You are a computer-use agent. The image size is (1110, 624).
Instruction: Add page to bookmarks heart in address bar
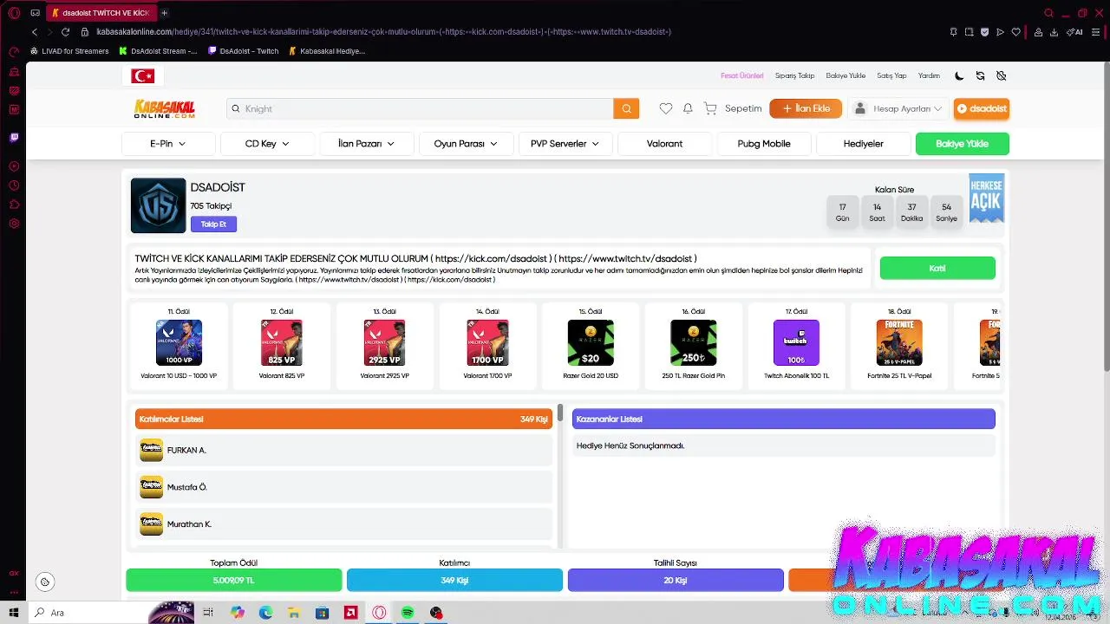coord(1016,32)
